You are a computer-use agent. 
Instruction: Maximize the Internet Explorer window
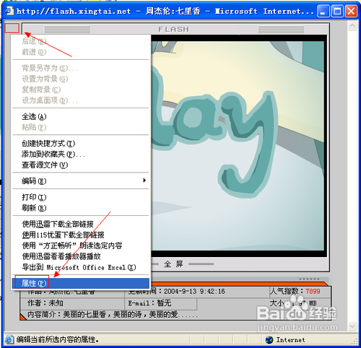pyautogui.click(x=337, y=11)
